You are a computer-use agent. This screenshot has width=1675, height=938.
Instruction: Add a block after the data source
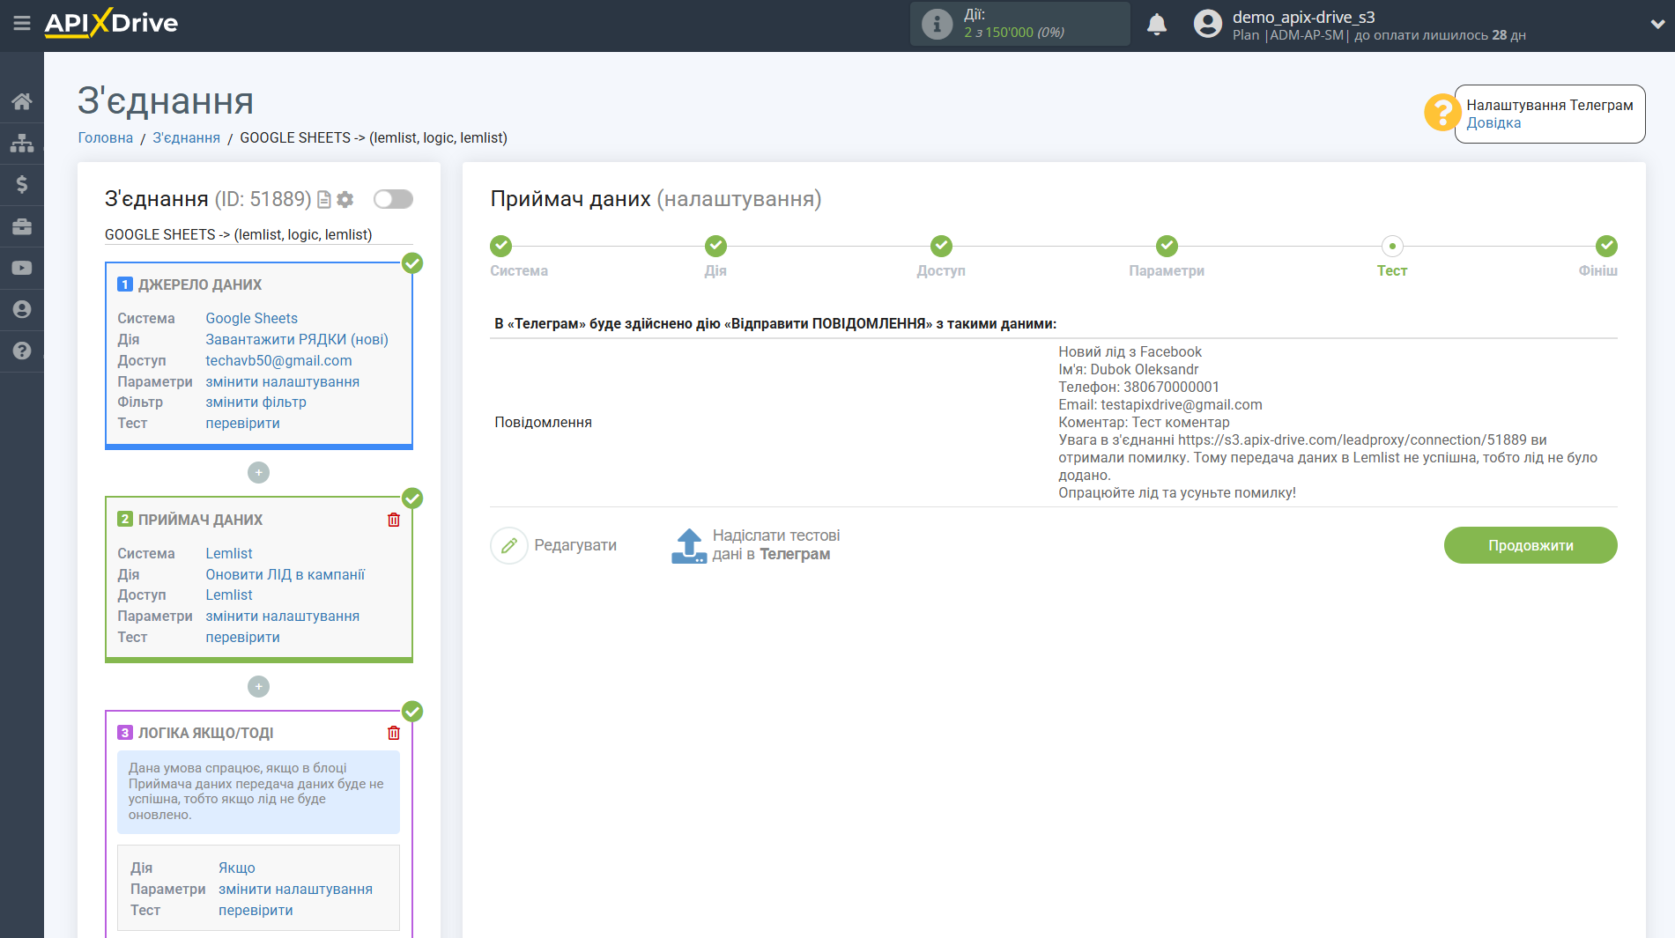[258, 473]
